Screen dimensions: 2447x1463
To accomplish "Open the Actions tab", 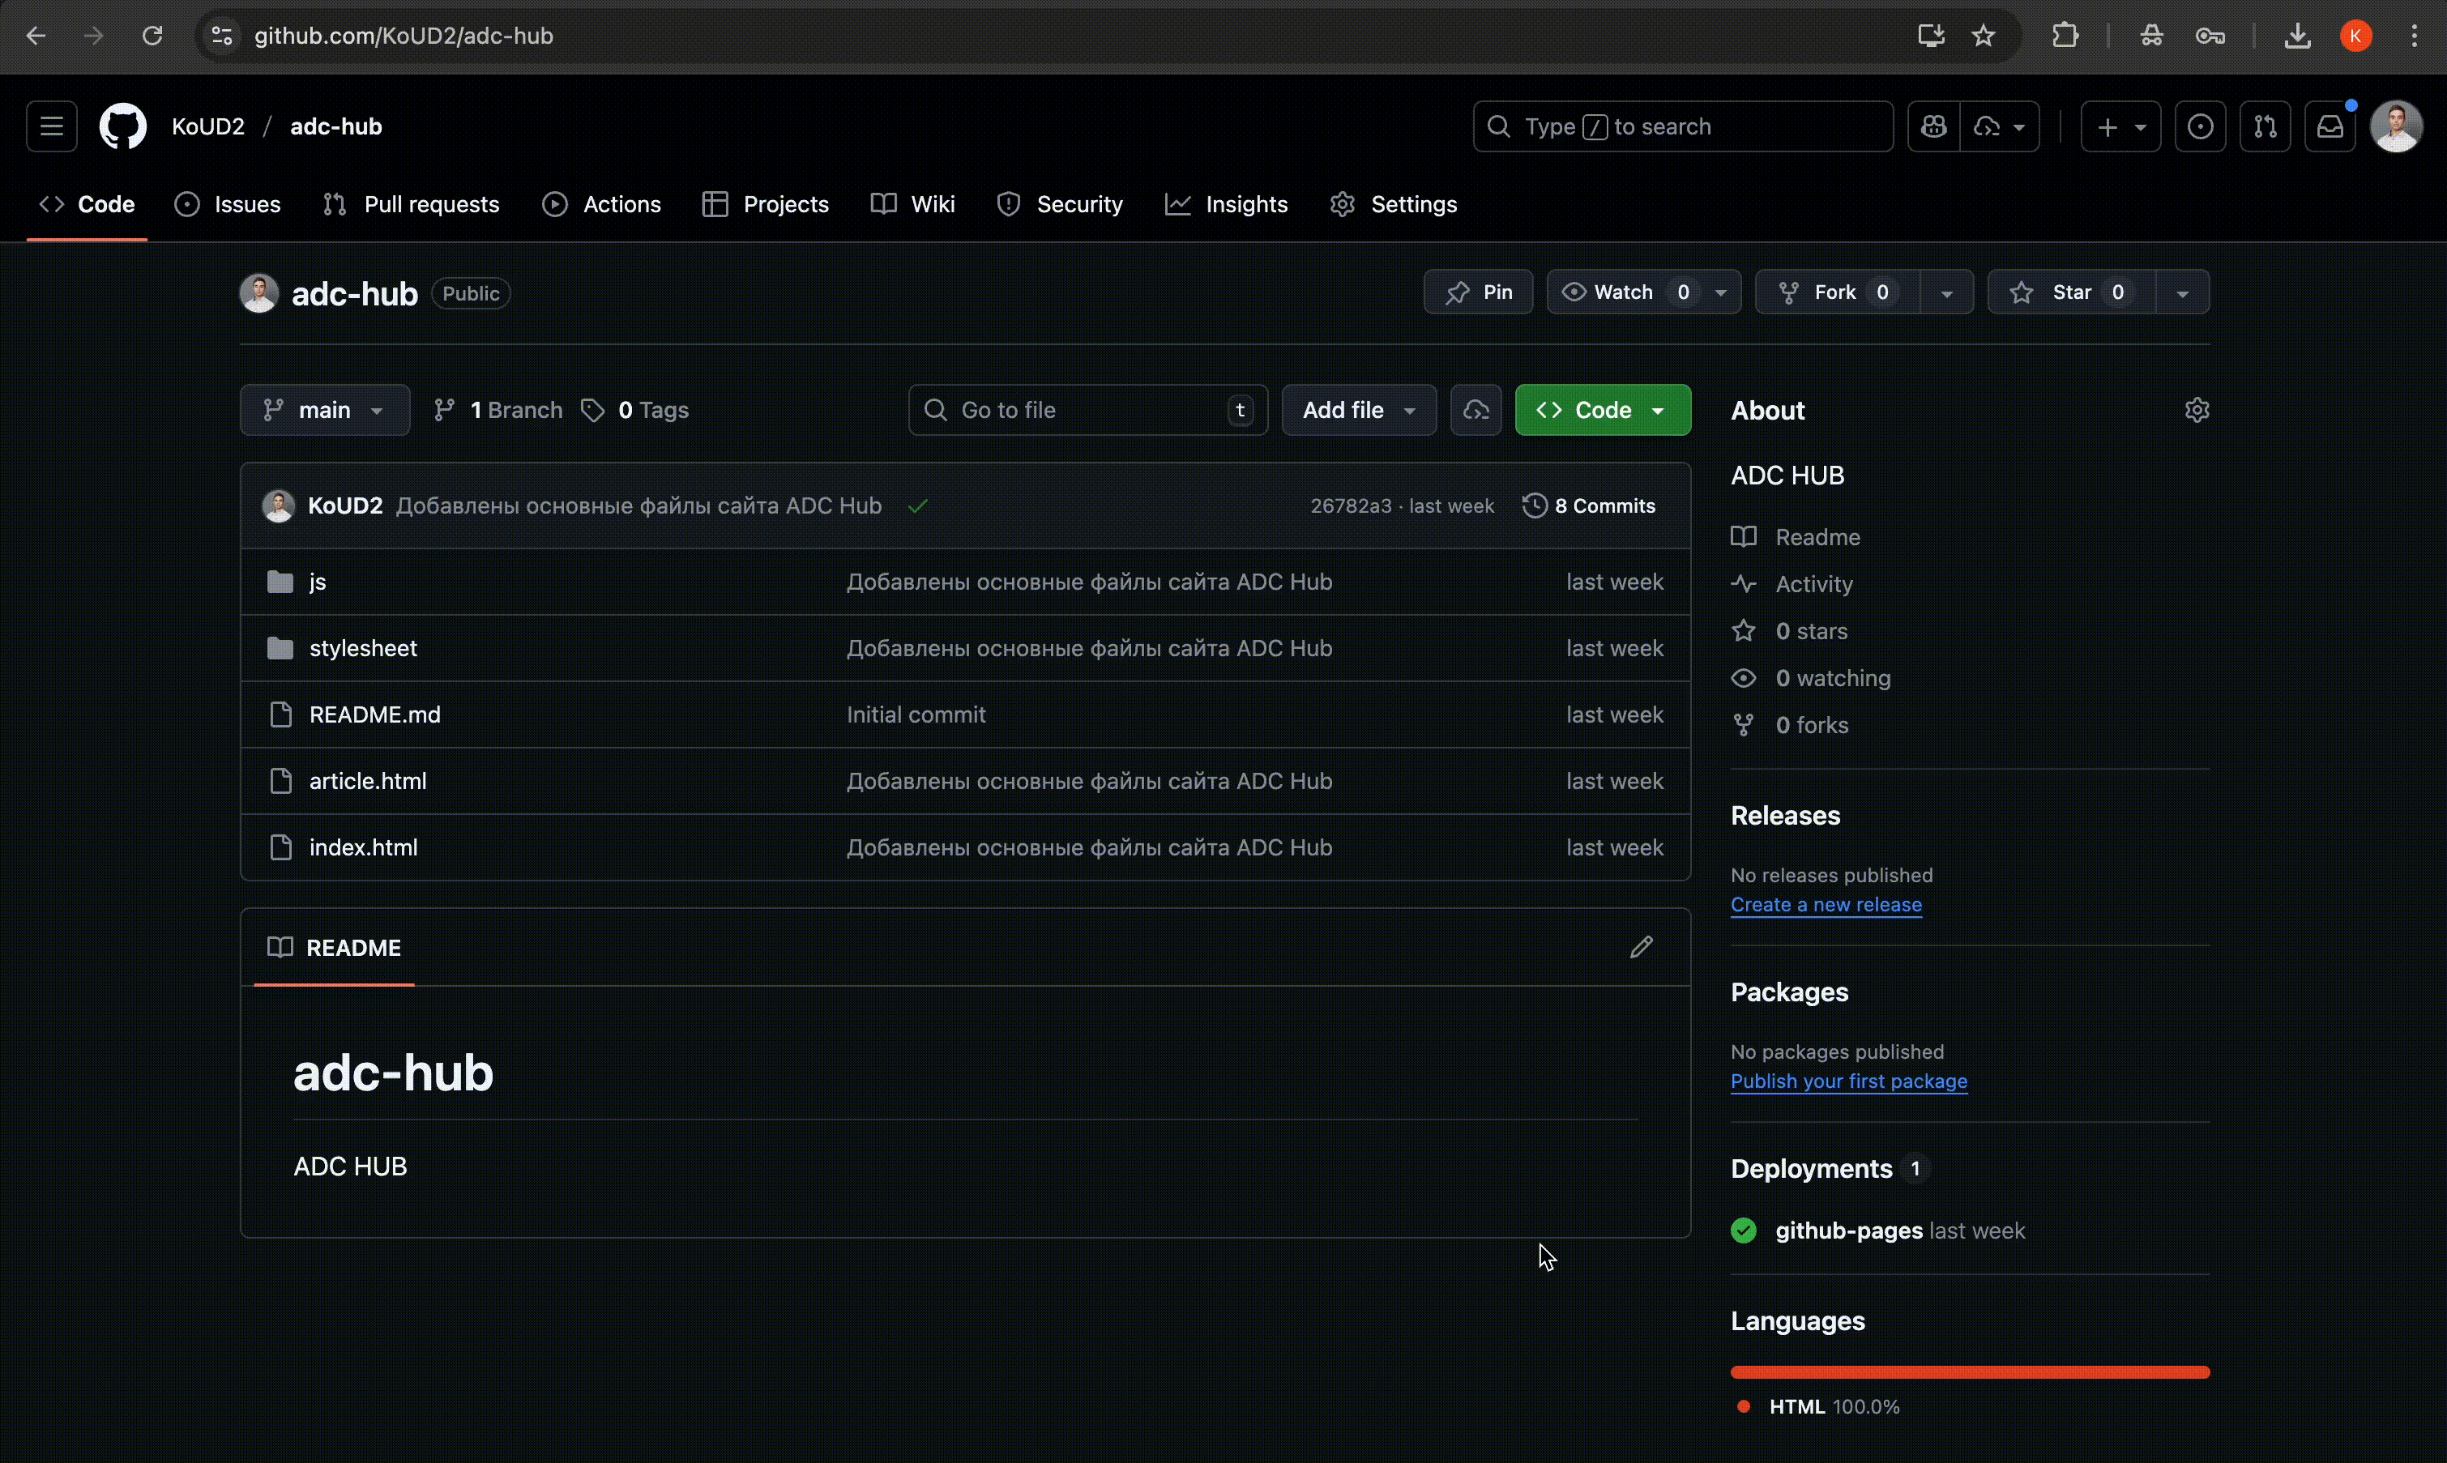I will [601, 204].
